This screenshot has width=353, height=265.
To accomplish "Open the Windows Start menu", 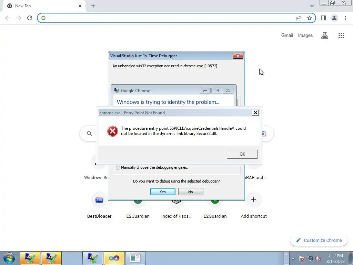I will pos(9,258).
